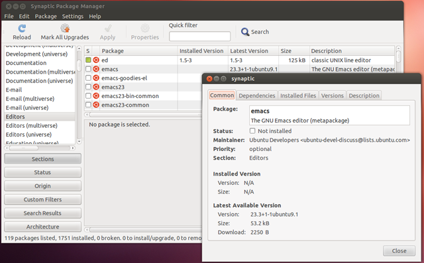
Task: Click the Search magnifier icon
Action: (x=245, y=32)
